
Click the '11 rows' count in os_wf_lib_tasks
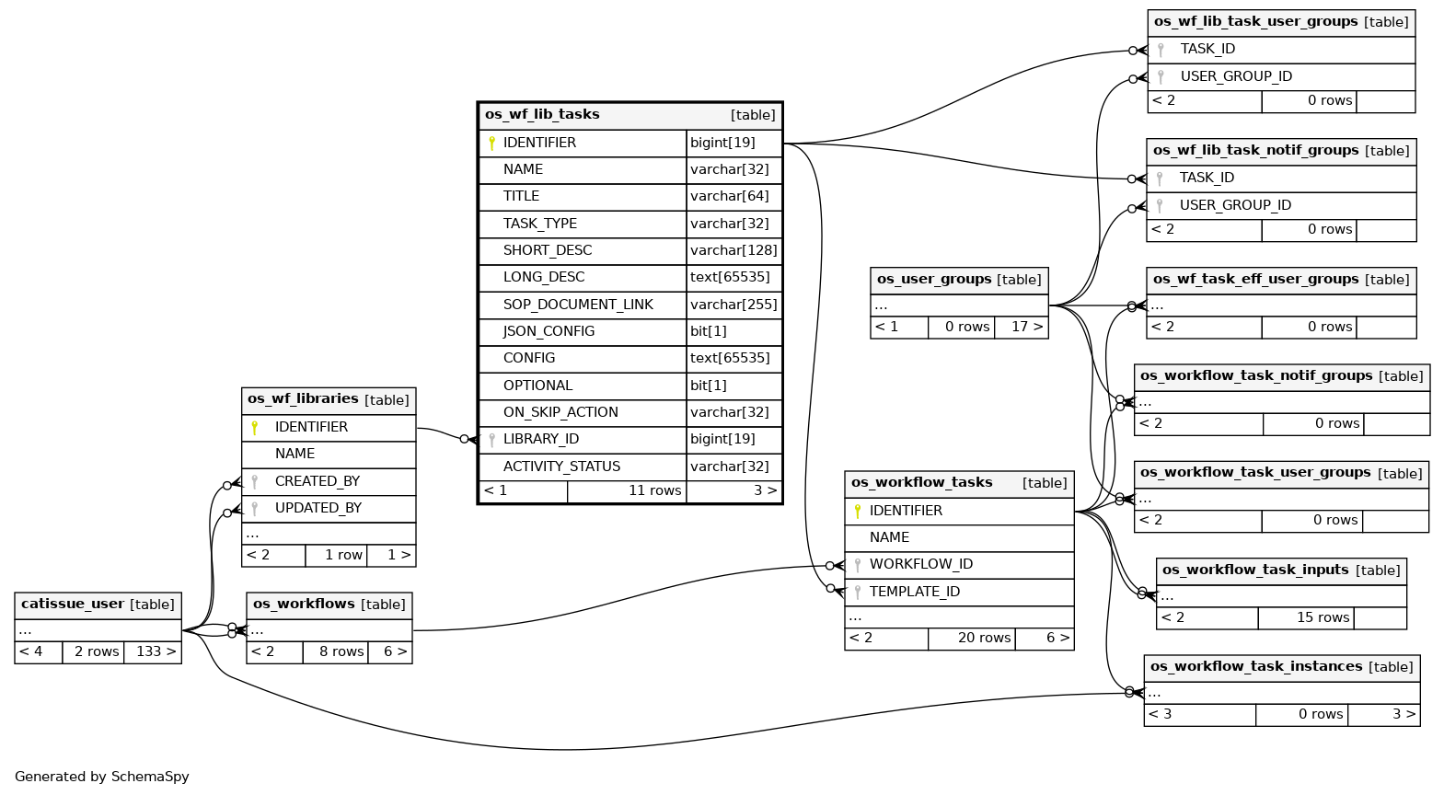click(628, 491)
